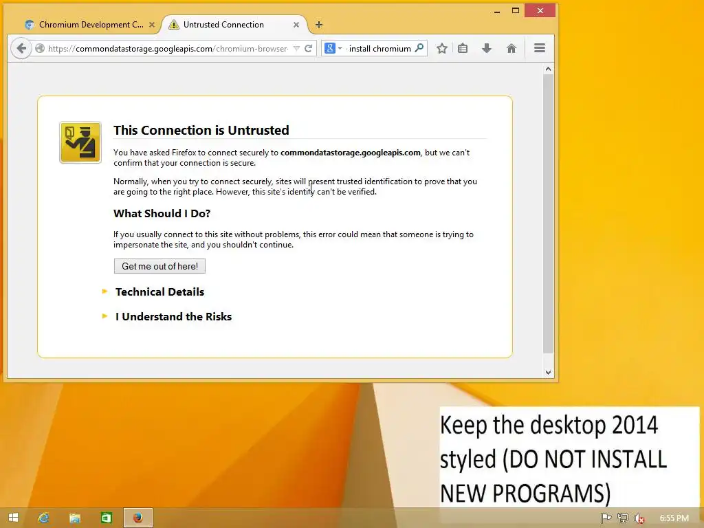
Task: Click the This Connection is Untrusted heading
Action: (x=201, y=130)
